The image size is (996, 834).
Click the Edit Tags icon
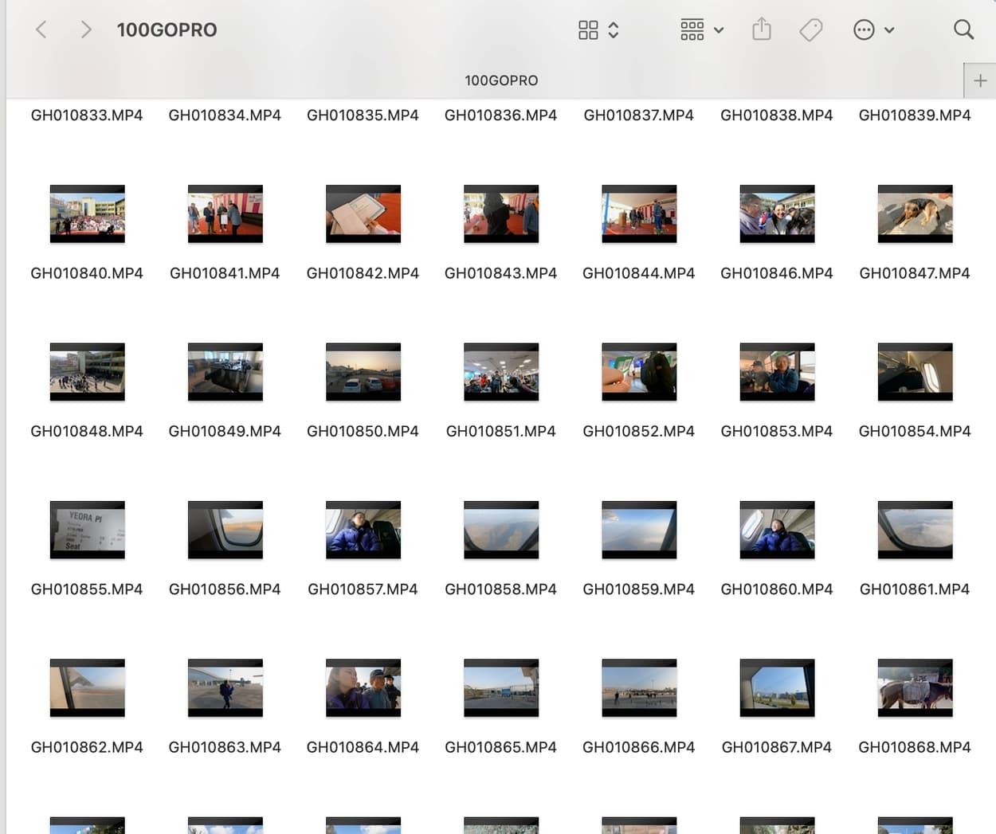coord(811,30)
